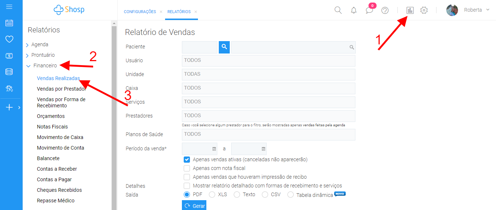Open the Prestadores dropdown
This screenshot has width=496, height=210.
(268, 116)
